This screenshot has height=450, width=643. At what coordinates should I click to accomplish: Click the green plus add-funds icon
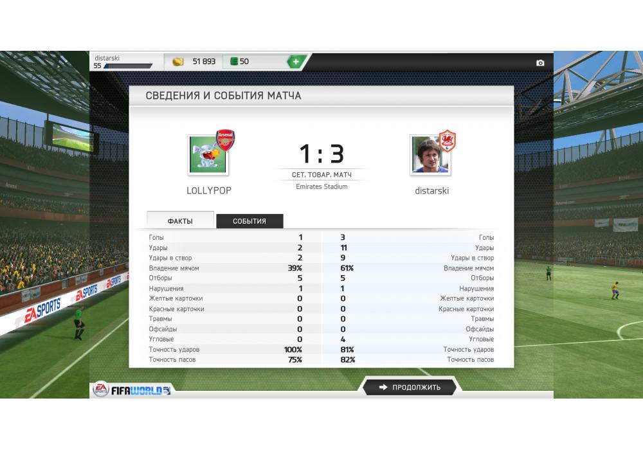pos(296,62)
